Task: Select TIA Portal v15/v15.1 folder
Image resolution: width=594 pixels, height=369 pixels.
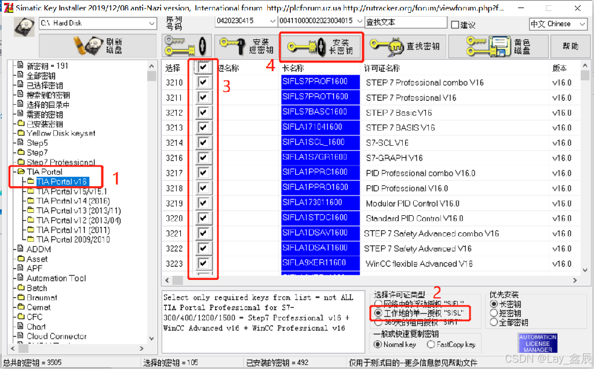Action: pos(72,191)
